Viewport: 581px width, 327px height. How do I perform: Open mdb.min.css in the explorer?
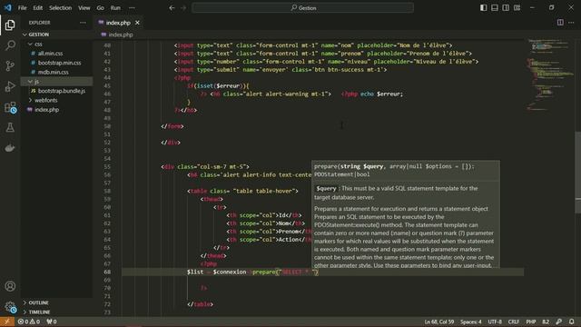[x=53, y=72]
